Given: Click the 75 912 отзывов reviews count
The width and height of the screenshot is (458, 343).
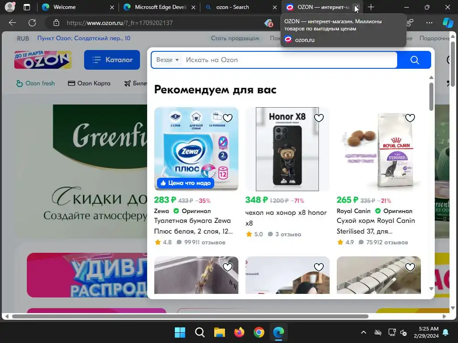Looking at the screenshot, I should (x=383, y=243).
